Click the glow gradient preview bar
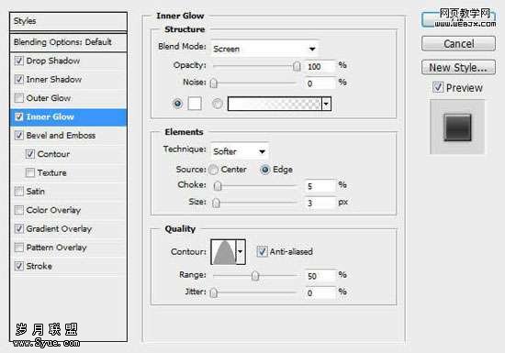The image size is (505, 353). [275, 104]
